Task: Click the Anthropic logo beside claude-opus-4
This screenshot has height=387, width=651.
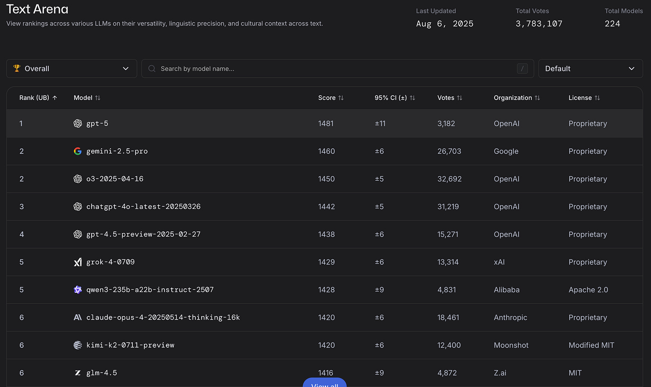Action: (x=78, y=317)
